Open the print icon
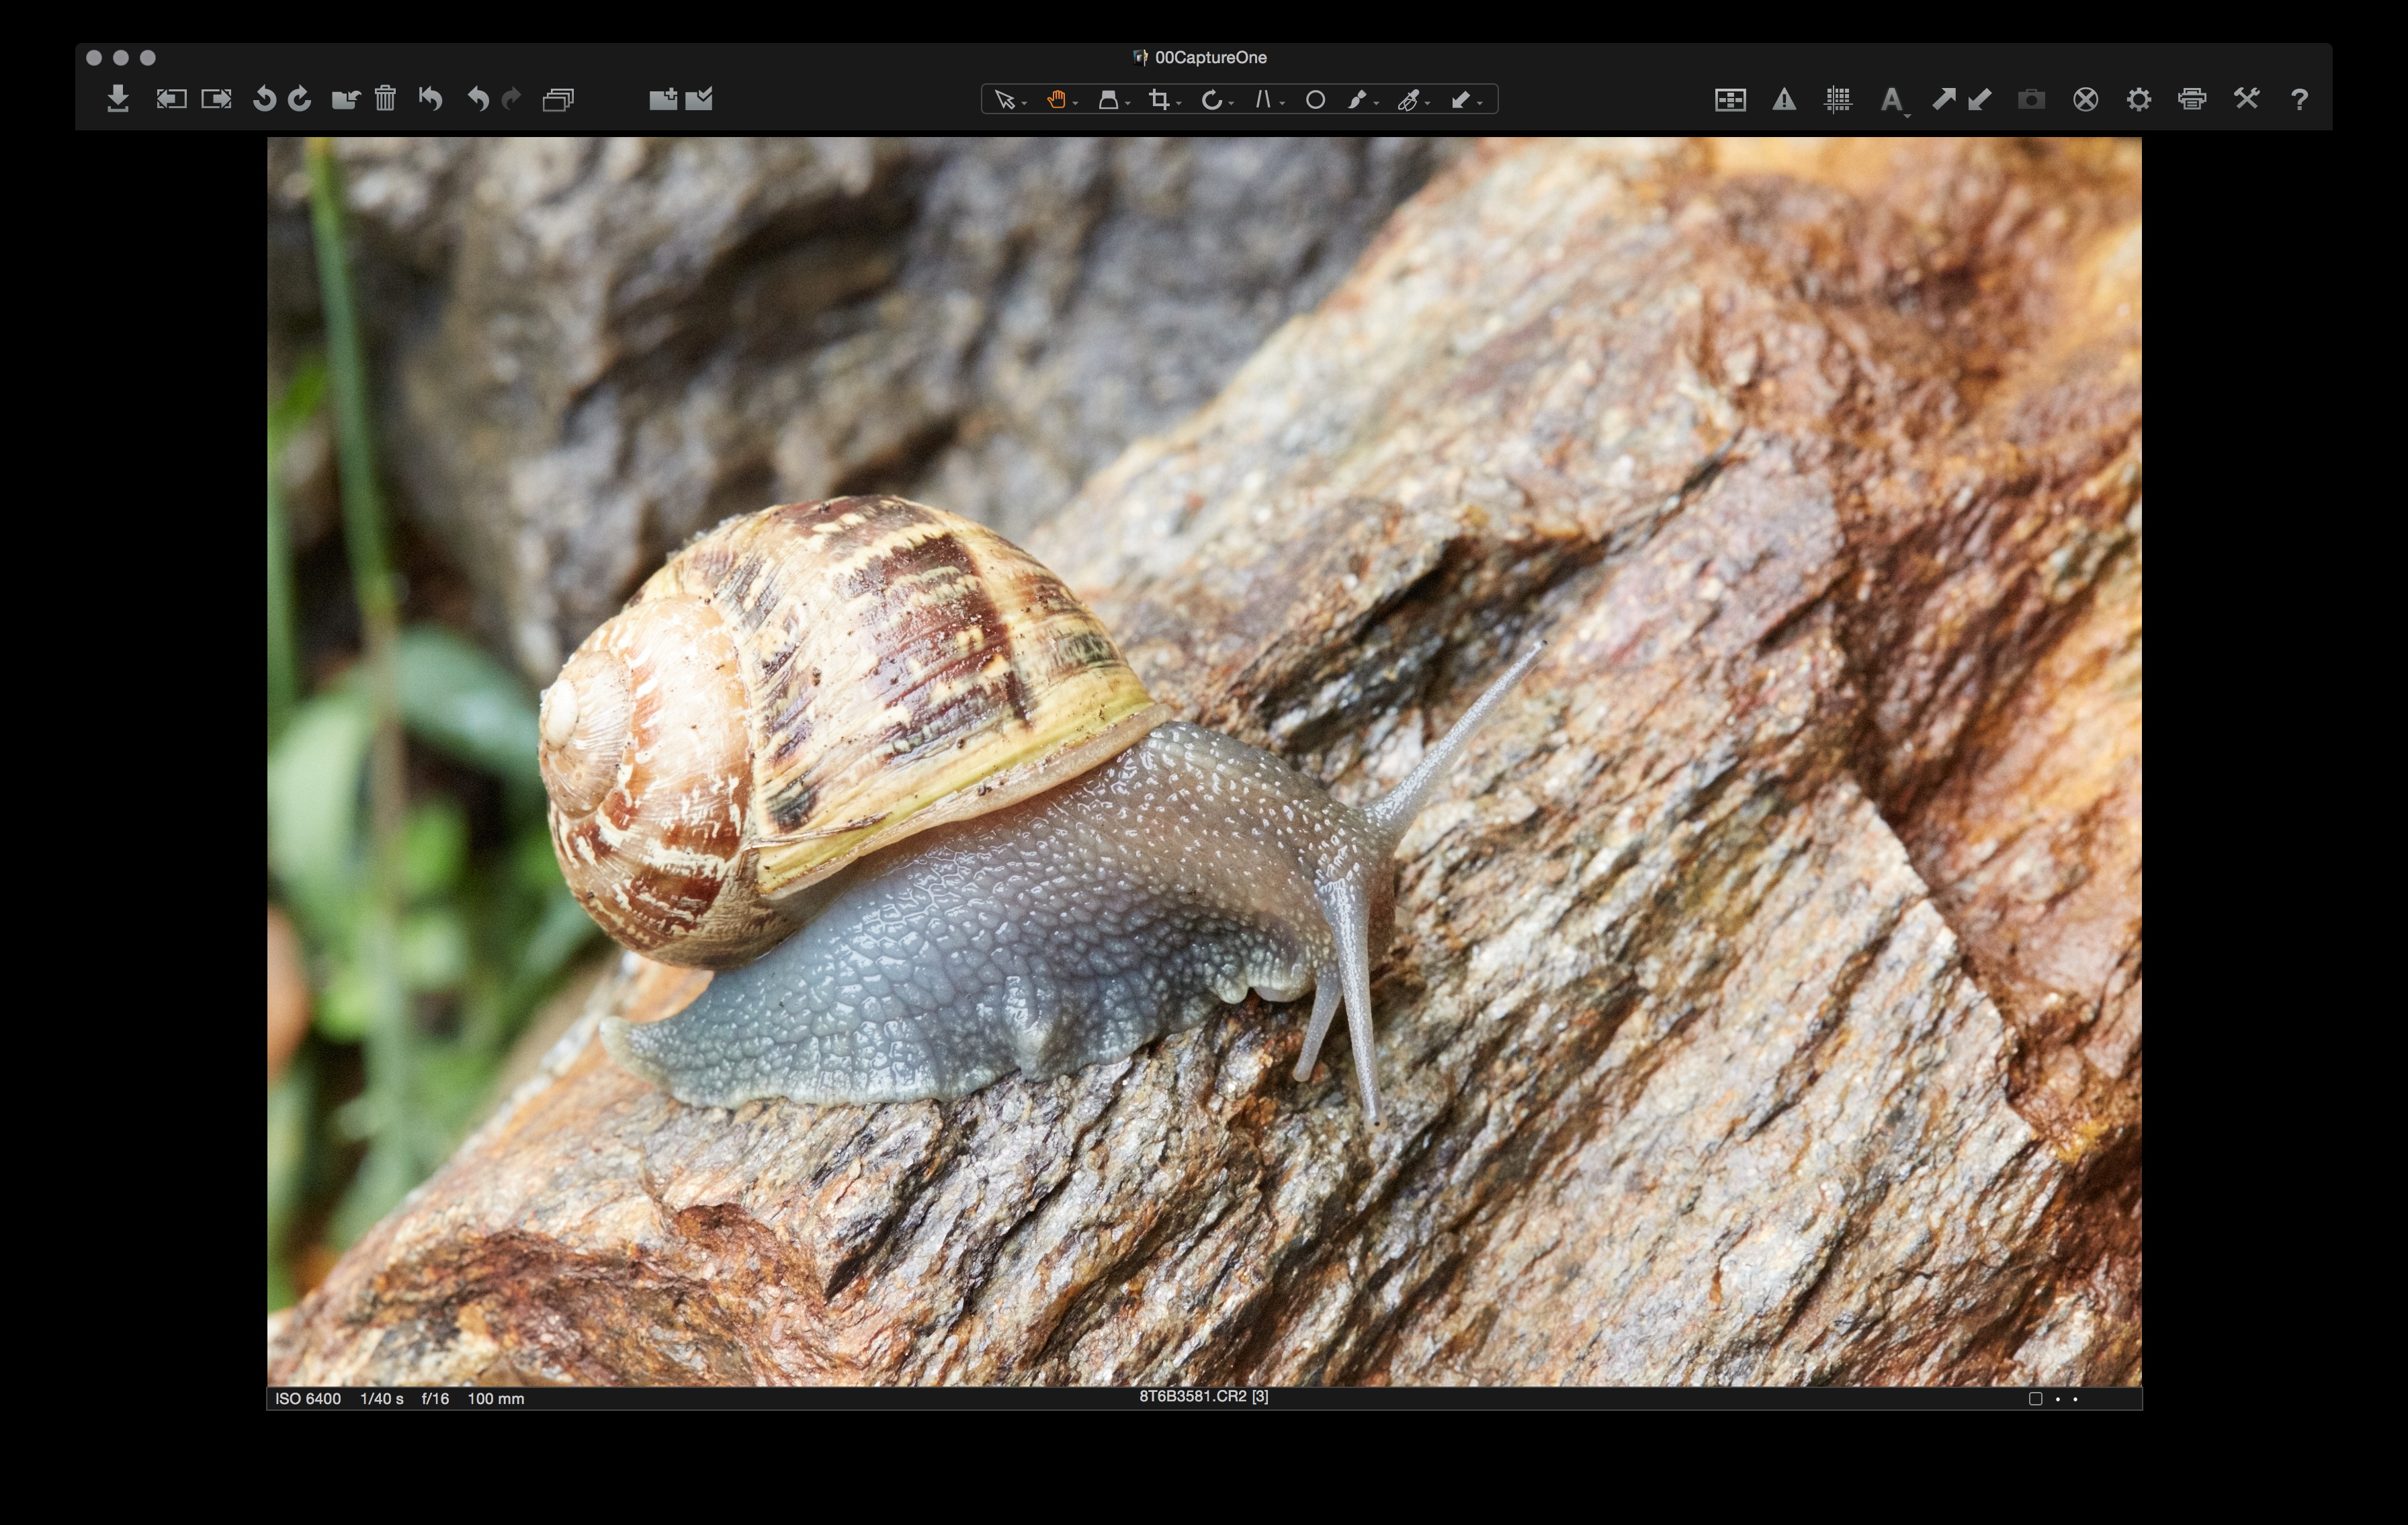This screenshot has width=2408, height=1525. click(x=2192, y=99)
